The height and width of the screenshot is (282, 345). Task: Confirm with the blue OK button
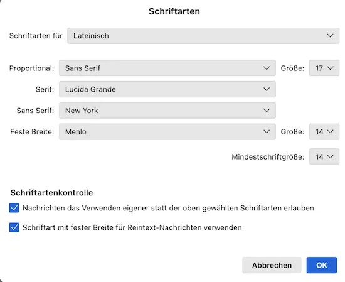[x=321, y=265]
